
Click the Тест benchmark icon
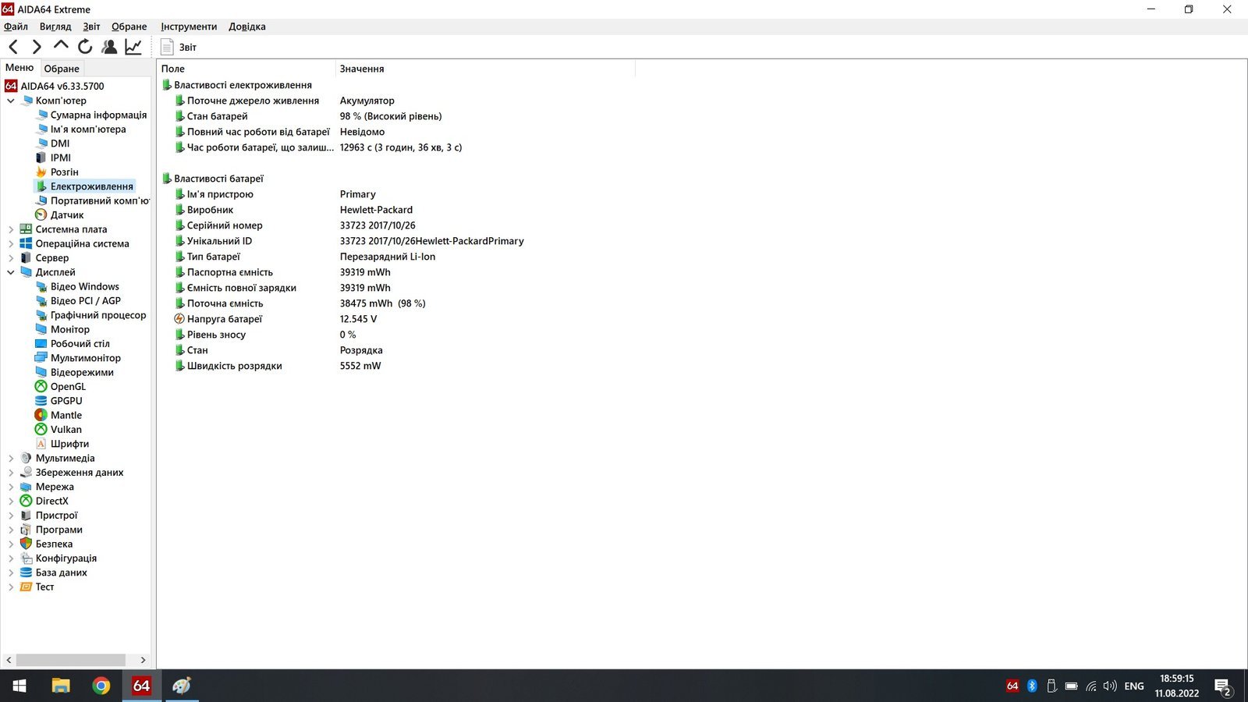tap(26, 587)
